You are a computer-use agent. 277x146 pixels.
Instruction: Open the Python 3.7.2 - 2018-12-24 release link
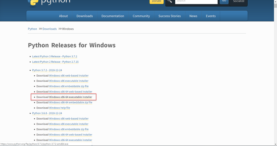coord(47,70)
